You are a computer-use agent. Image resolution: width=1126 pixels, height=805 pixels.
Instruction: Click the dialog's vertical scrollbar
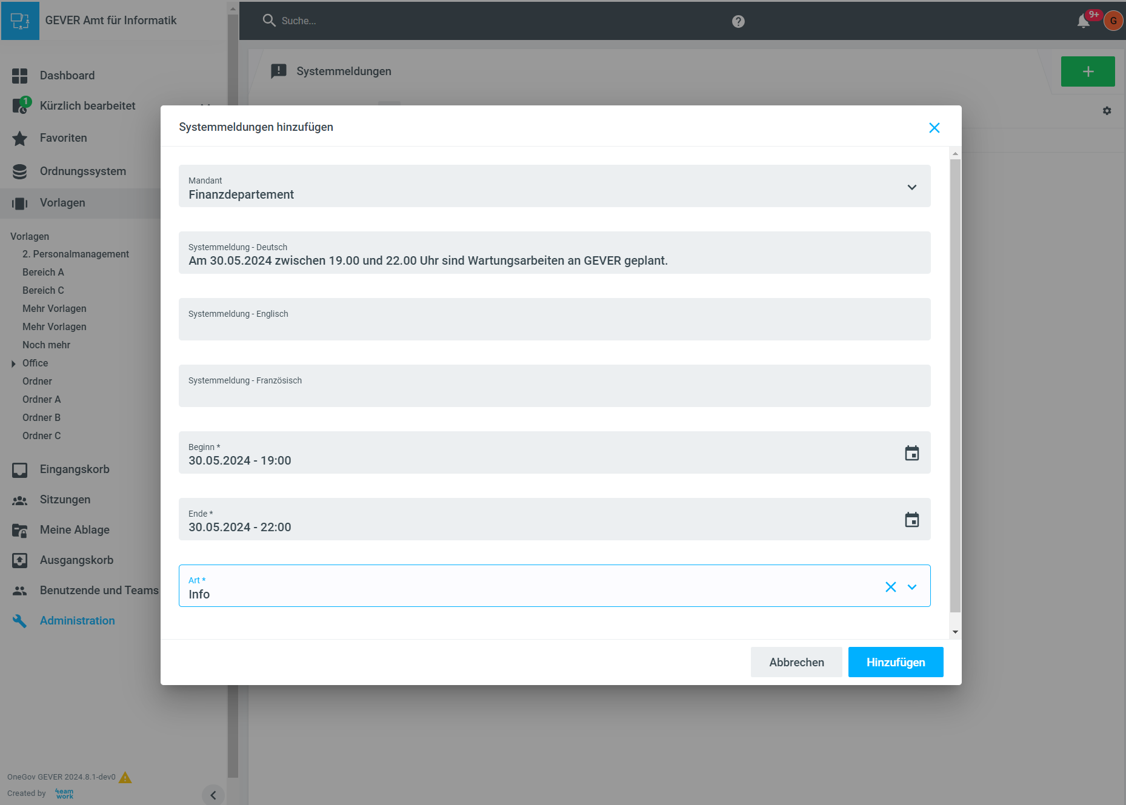[955, 388]
